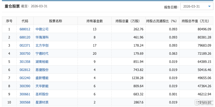Viewport: 215px width, 107px height.
Task: Open stock code 300661
Action: tap(25, 94)
